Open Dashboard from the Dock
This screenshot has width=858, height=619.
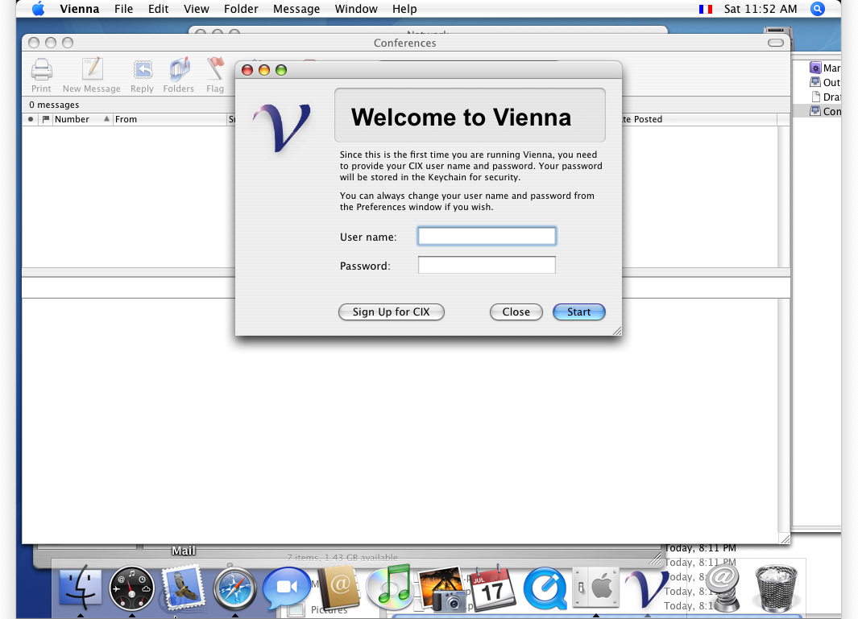point(131,588)
